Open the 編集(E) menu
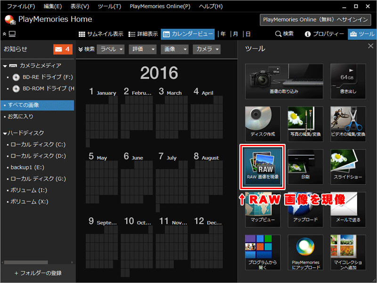The height and width of the screenshot is (283, 377). pos(53,6)
